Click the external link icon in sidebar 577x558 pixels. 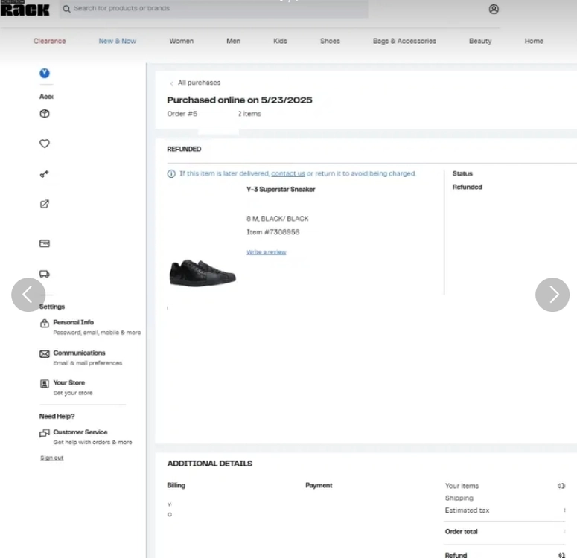[45, 204]
